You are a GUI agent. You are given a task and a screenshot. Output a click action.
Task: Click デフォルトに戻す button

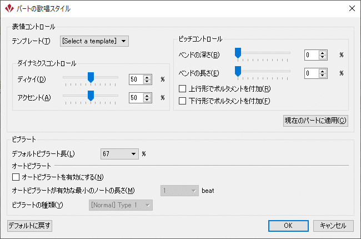[x=29, y=226]
